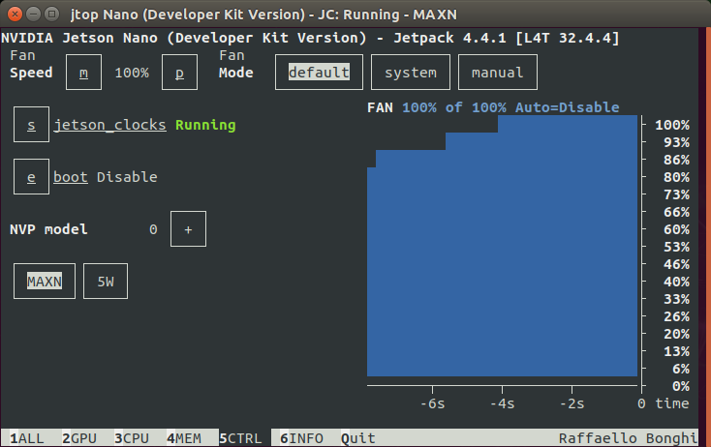
Task: Click the window title bar text
Action: pyautogui.click(x=263, y=15)
